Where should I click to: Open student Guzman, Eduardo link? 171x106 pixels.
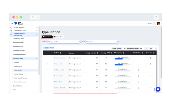tap(59, 88)
